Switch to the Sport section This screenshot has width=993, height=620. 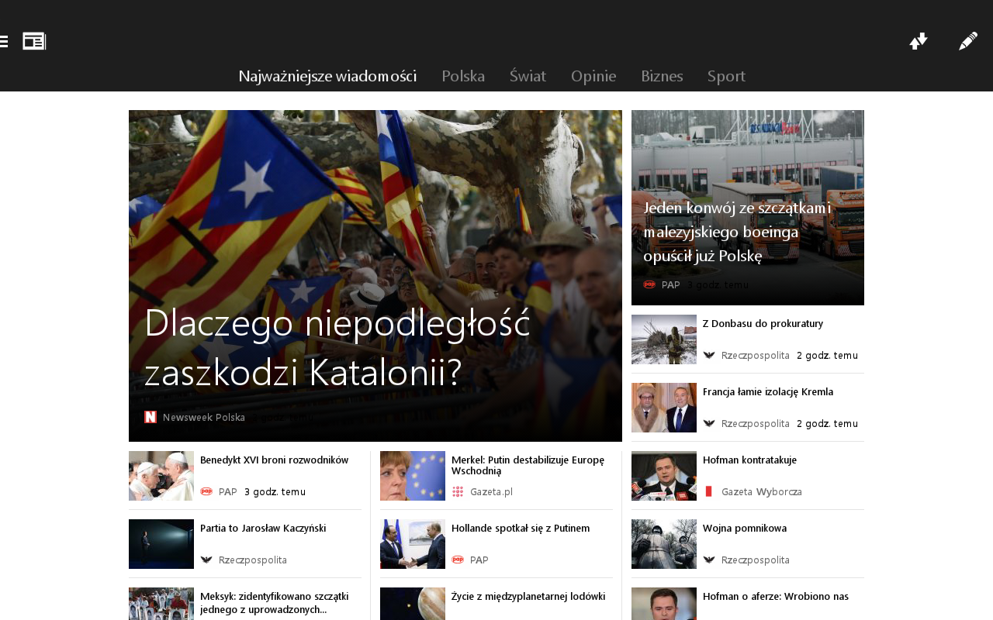coord(726,76)
